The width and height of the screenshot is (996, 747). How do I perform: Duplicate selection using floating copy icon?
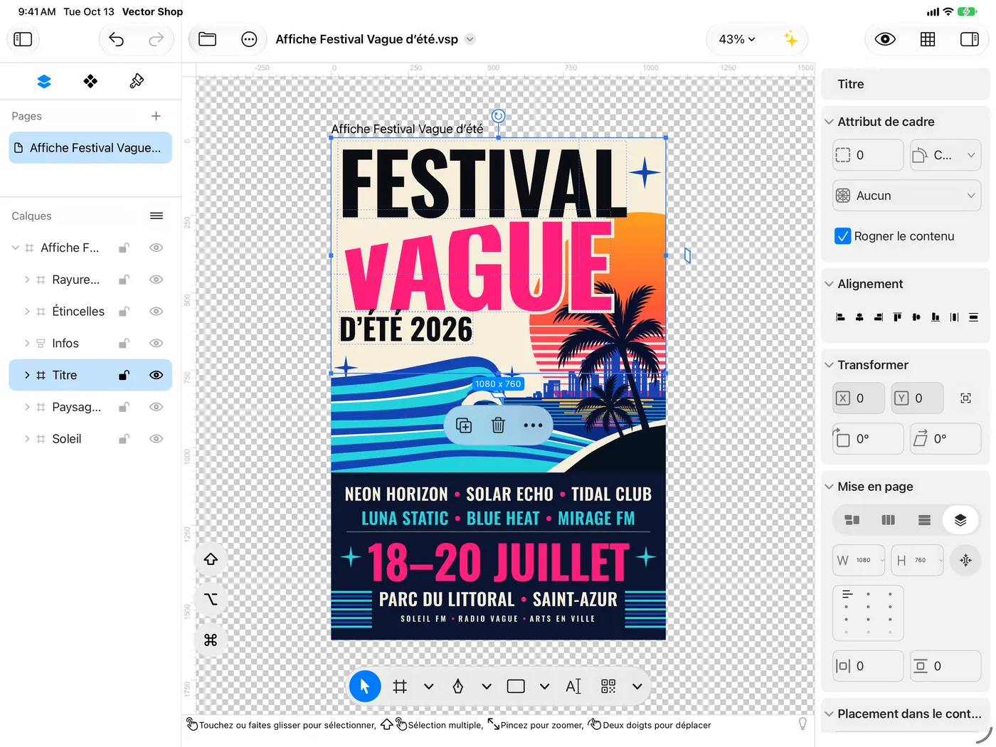[x=464, y=425]
